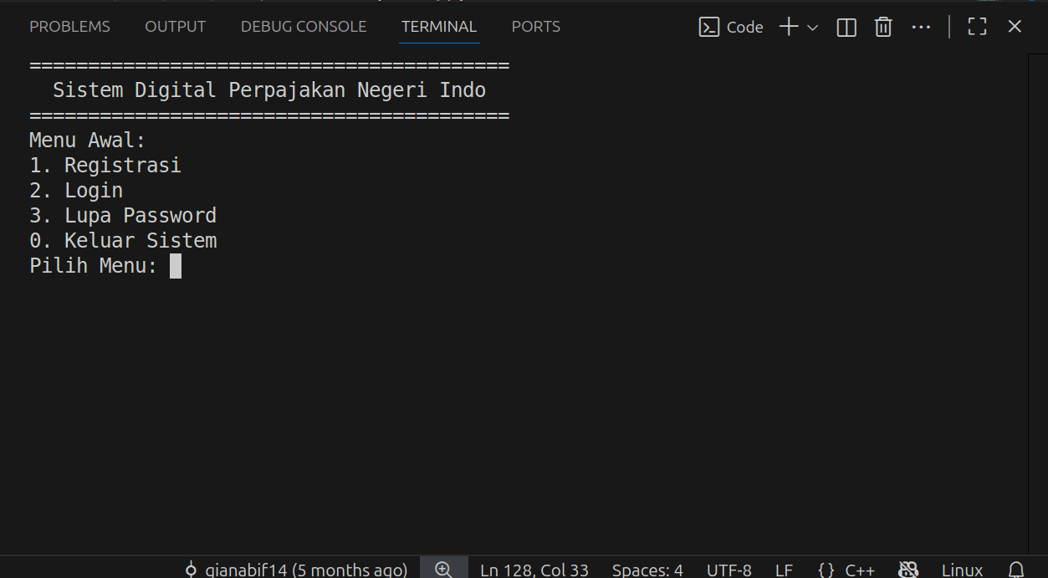
Task: Click the git blame gianabif14 entry
Action: pyautogui.click(x=296, y=570)
